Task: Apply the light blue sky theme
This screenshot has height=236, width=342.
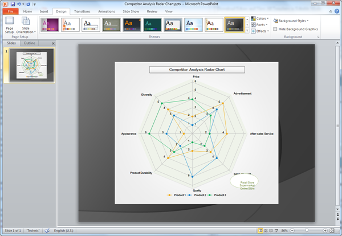Action: click(193, 25)
